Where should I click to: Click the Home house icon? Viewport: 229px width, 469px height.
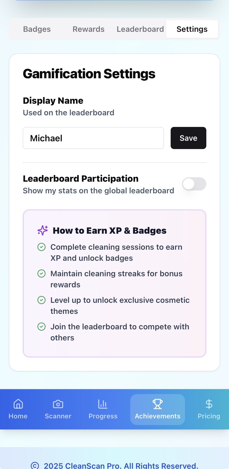coord(18,404)
